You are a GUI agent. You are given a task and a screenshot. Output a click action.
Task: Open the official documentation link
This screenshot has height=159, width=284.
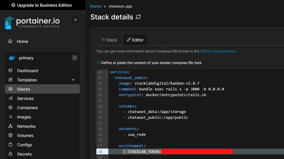click(x=218, y=51)
